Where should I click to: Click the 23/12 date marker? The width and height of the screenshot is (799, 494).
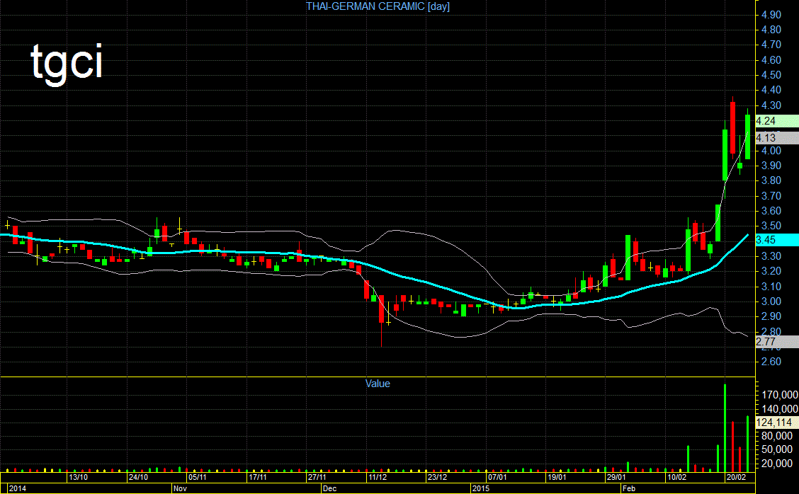437,477
